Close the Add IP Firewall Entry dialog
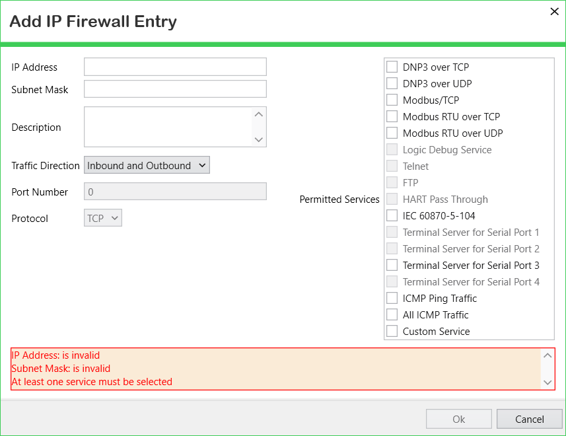This screenshot has height=436, width=566. [x=554, y=11]
